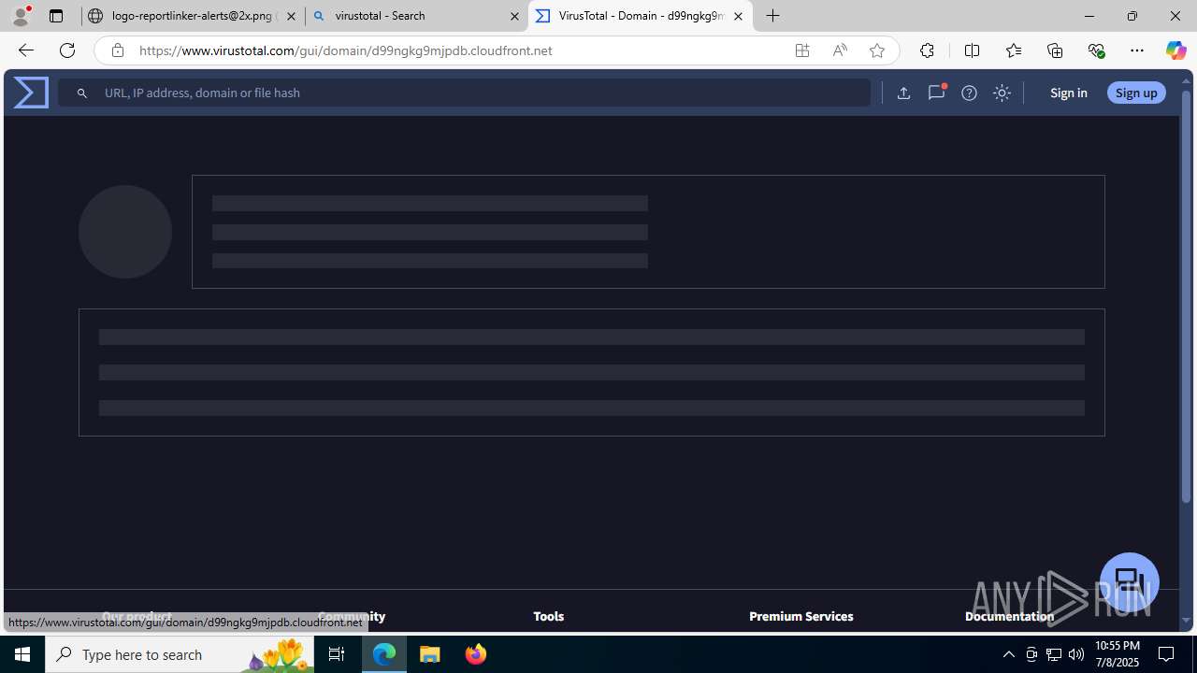
Task: Open the tab actions menu icon
Action: [x=56, y=16]
